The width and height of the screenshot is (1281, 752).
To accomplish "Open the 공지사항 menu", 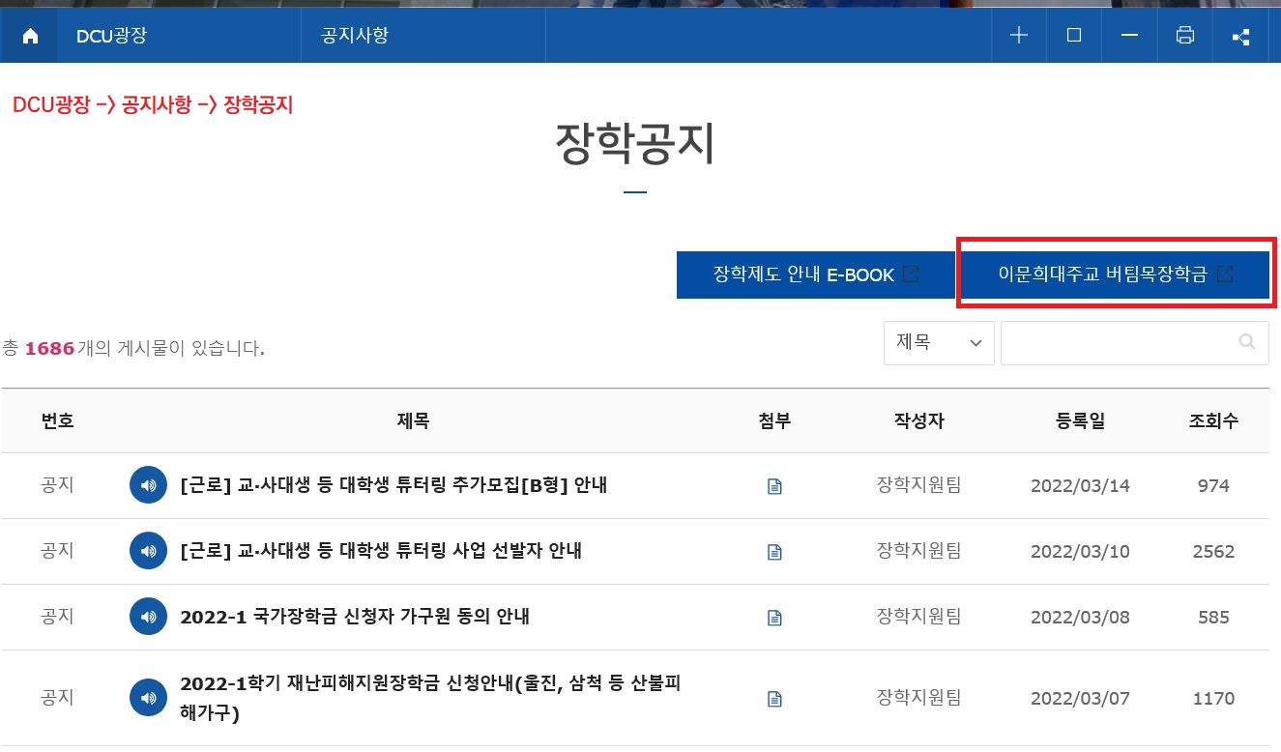I will click(355, 37).
